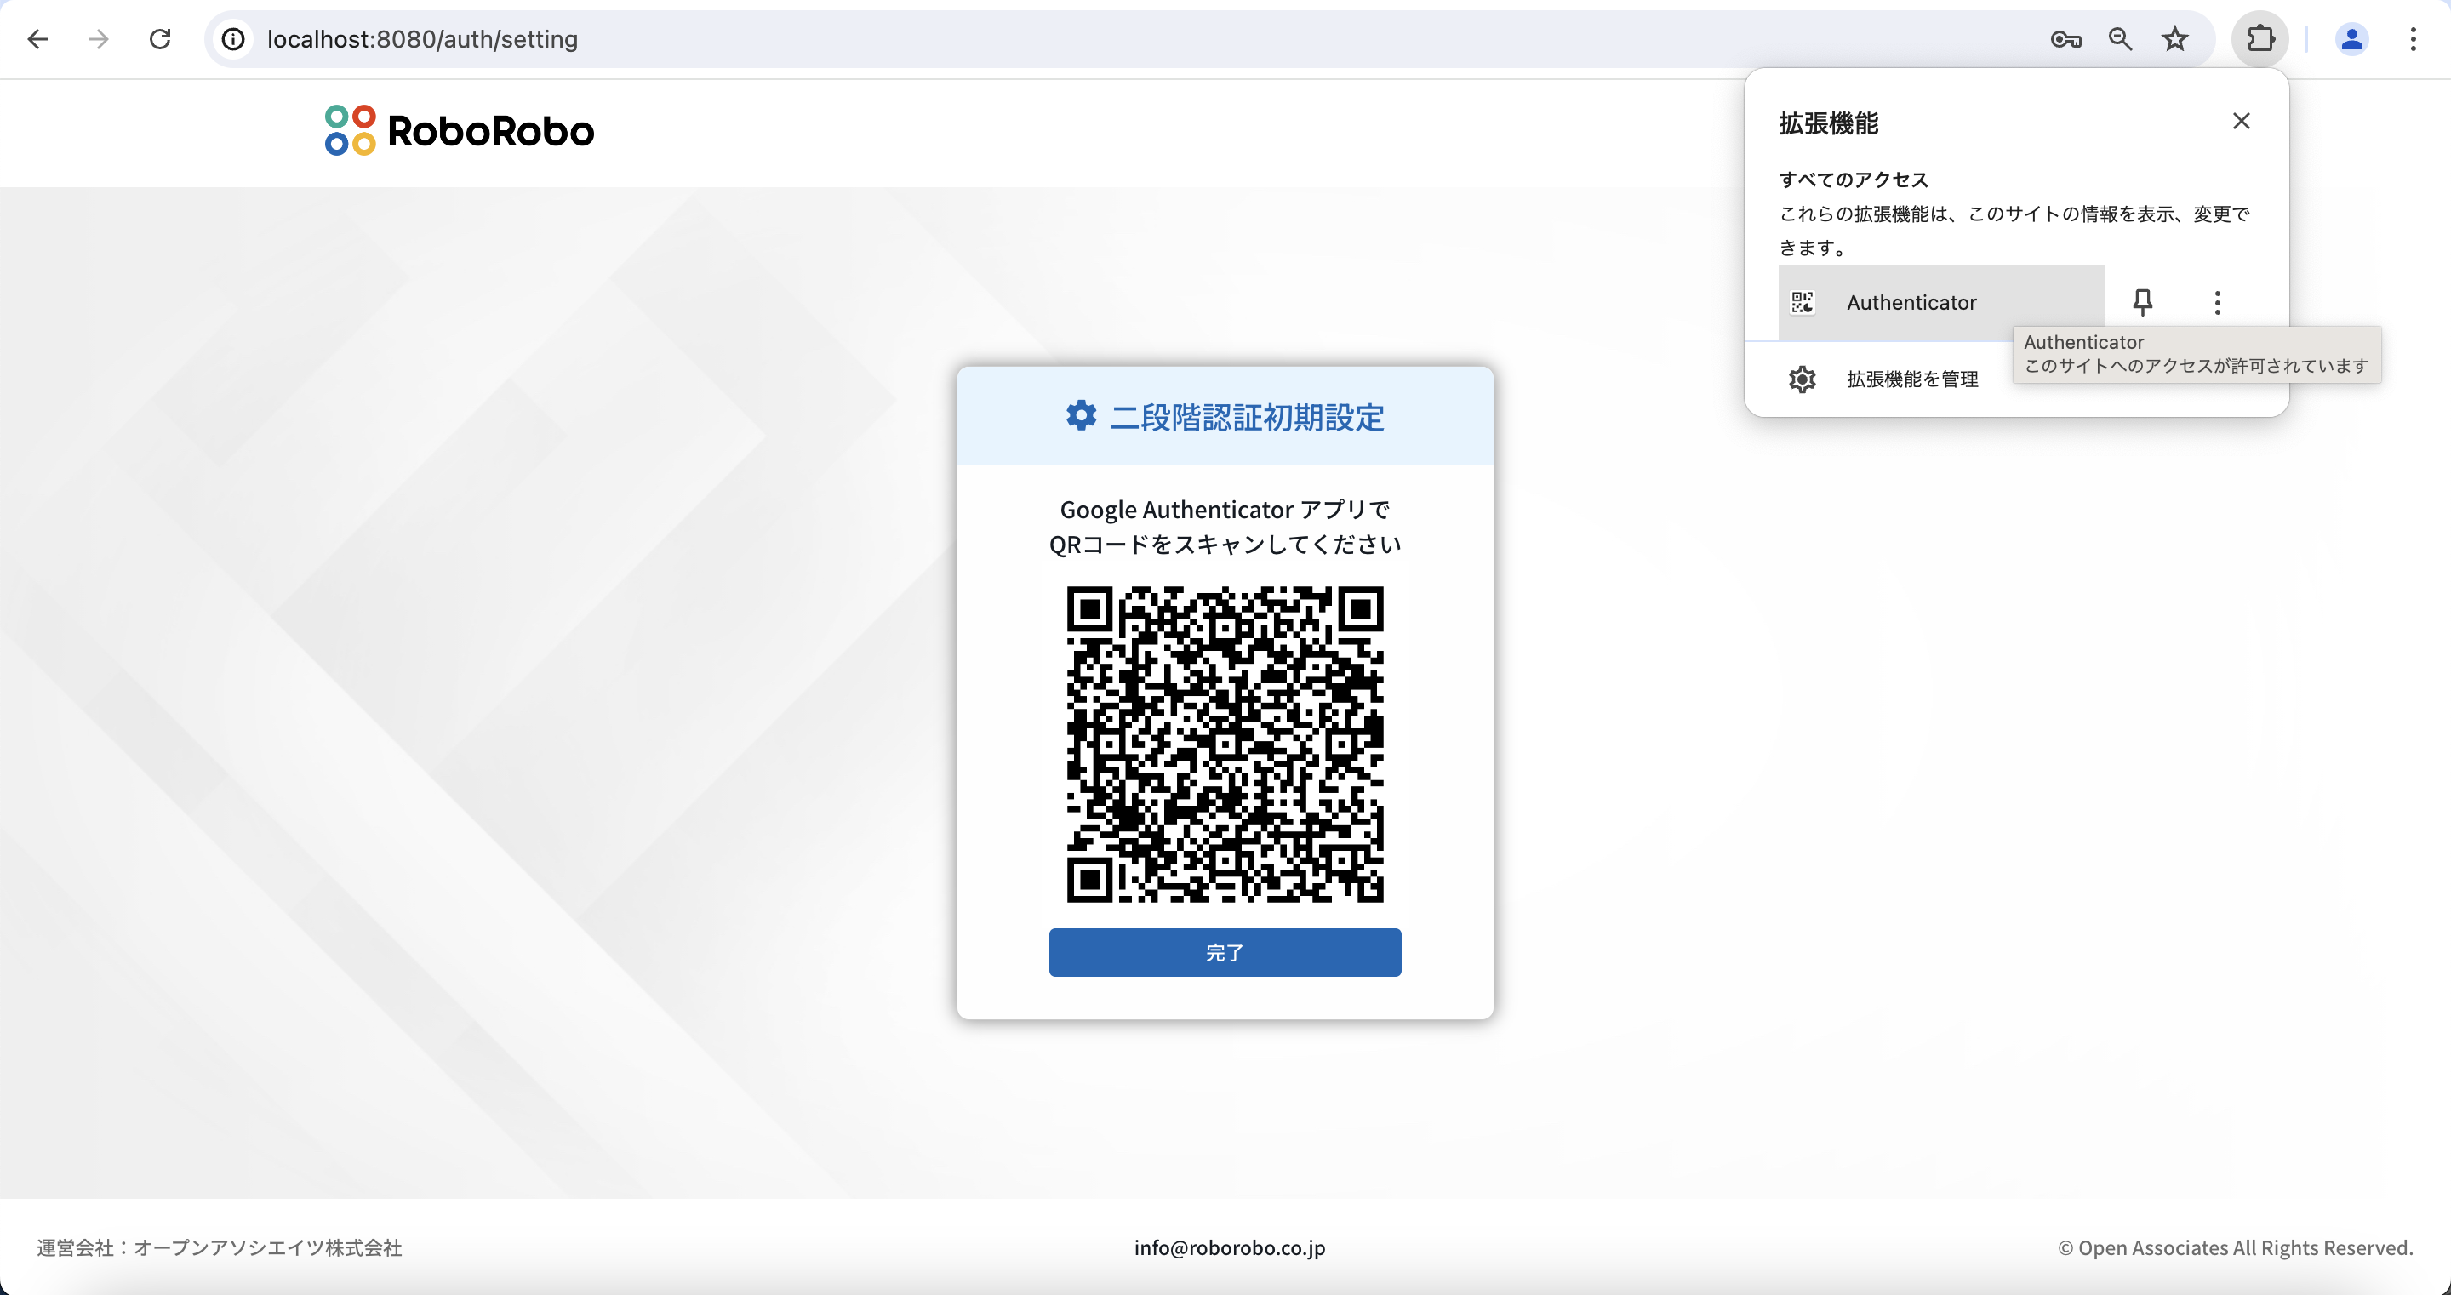
Task: Pin the Authenticator extension to the toolbar
Action: (2142, 303)
